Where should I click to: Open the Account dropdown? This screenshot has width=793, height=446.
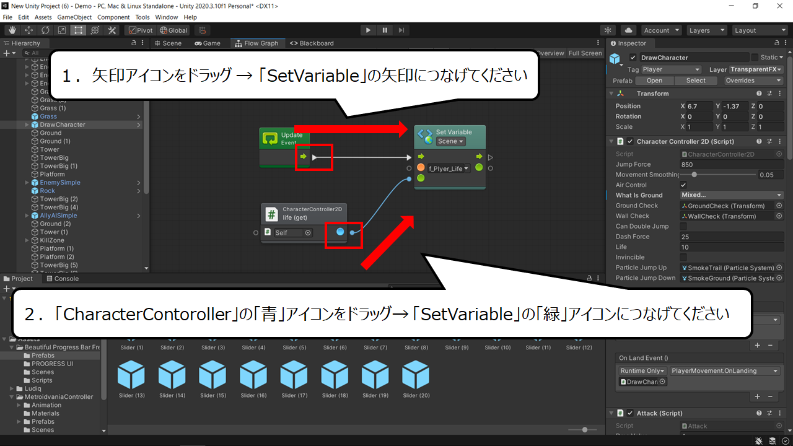(x=661, y=30)
